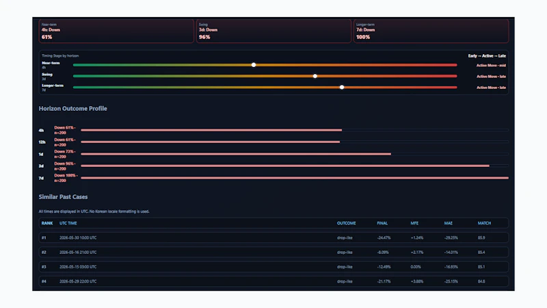Viewport: 547px width, 308px height.
Task: Click MATCH value 85.4 in row #2
Action: click(481, 252)
